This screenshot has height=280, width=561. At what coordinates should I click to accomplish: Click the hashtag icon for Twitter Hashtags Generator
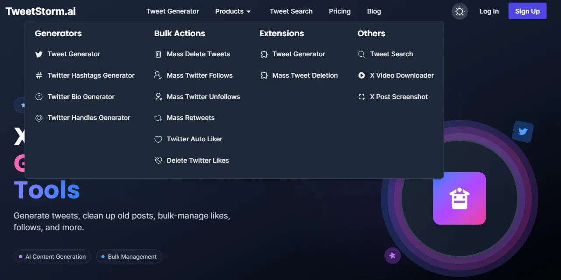click(x=39, y=75)
